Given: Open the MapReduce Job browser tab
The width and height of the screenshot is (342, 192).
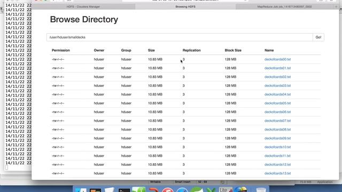Looking at the screenshot, I should 284,7.
